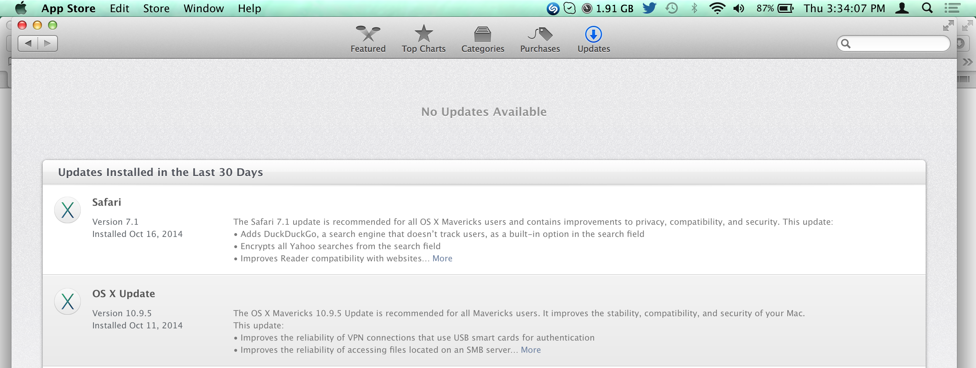Click the No Updates Available message

click(484, 112)
